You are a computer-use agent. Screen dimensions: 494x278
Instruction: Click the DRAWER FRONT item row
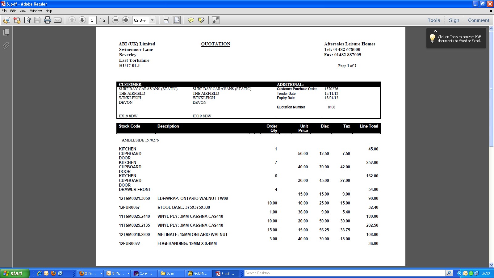coord(135,189)
